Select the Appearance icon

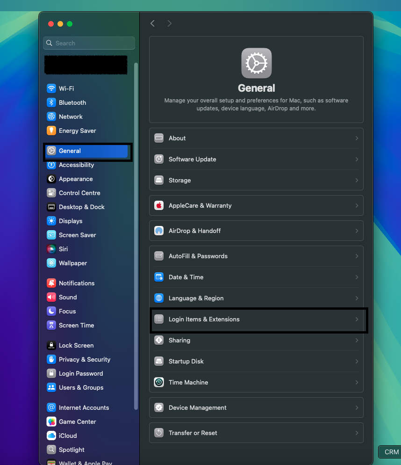pos(51,179)
